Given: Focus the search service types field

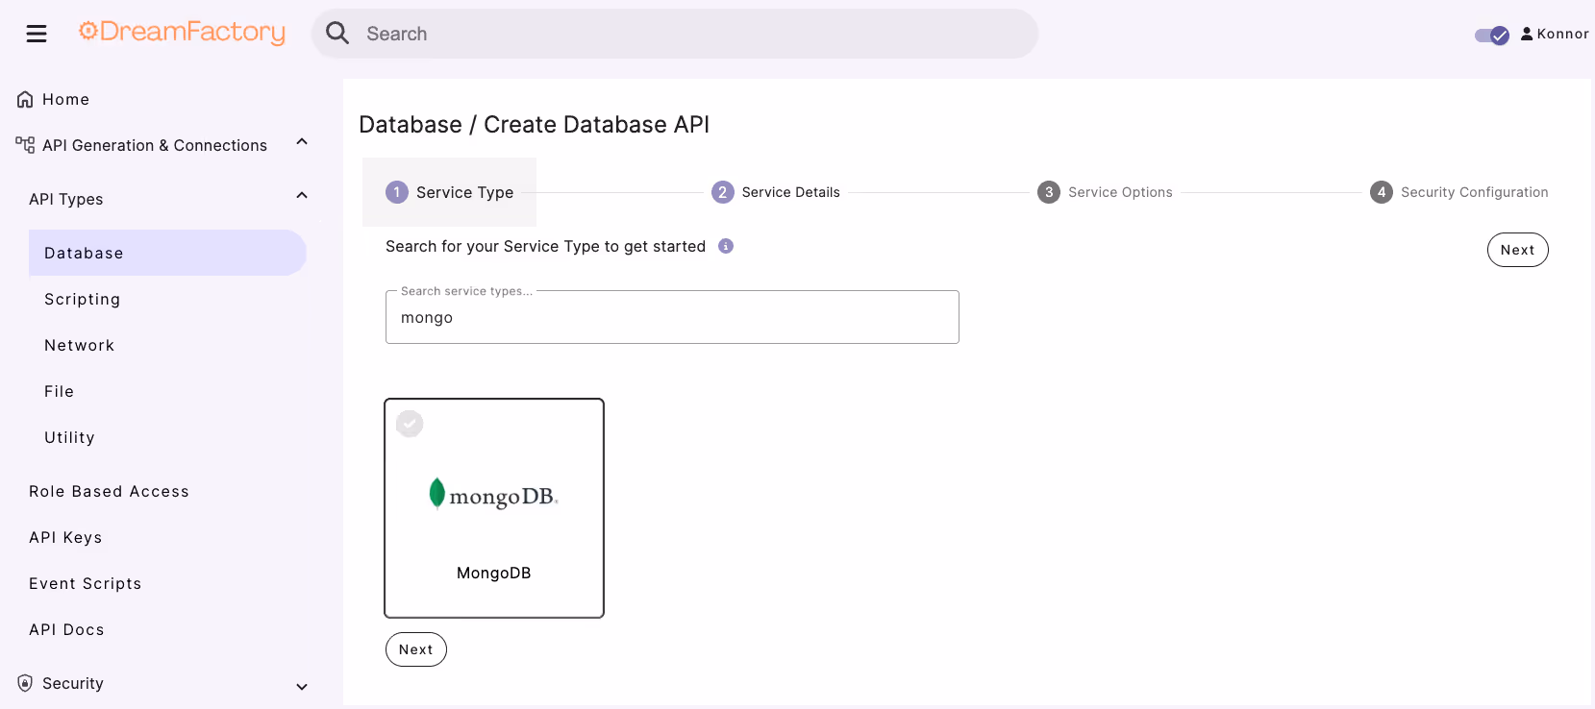Looking at the screenshot, I should (x=672, y=317).
